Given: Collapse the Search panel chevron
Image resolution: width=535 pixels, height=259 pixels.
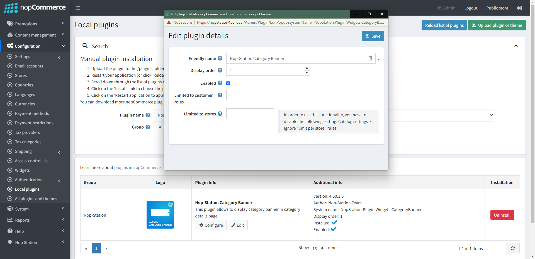Looking at the screenshot, I should [516, 46].
